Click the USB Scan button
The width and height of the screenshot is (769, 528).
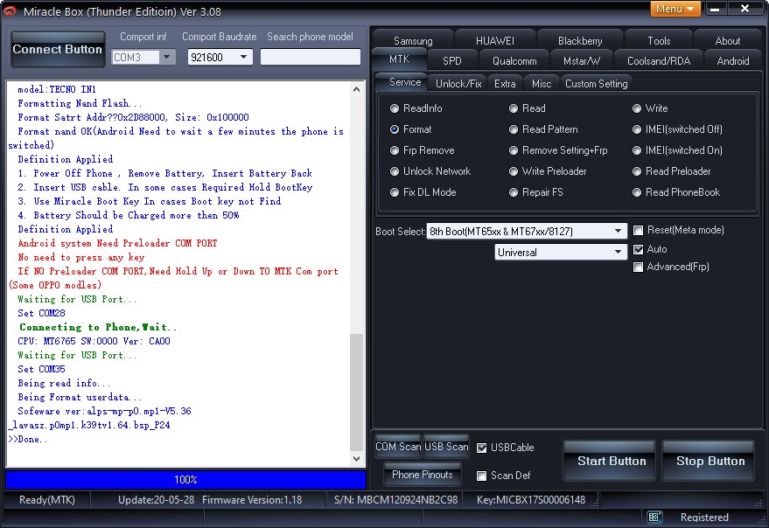pyautogui.click(x=446, y=447)
